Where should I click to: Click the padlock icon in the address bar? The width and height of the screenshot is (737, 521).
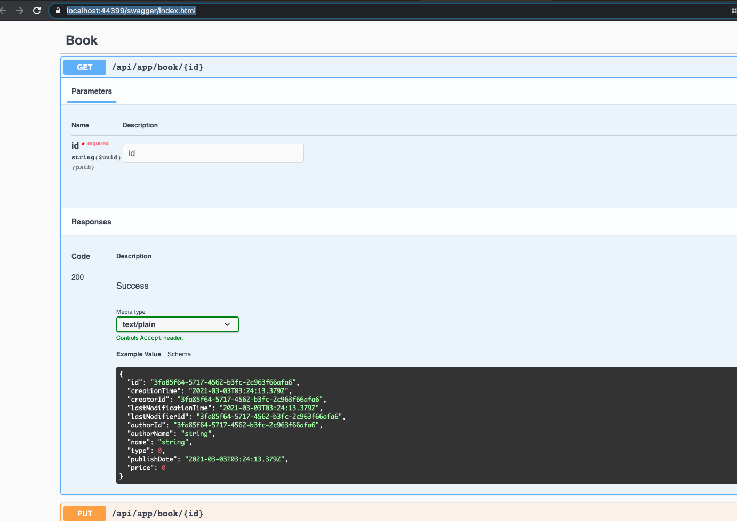tap(57, 10)
